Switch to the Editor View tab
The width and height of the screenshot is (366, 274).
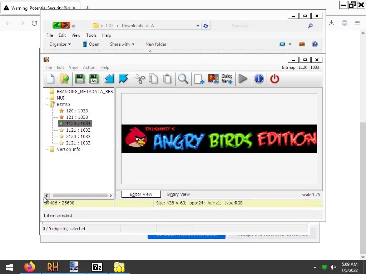[x=141, y=194]
